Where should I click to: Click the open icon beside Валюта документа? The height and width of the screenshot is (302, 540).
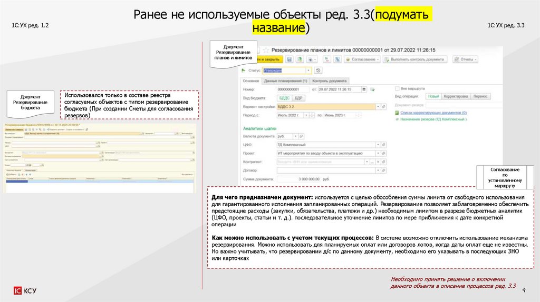[x=301, y=136]
